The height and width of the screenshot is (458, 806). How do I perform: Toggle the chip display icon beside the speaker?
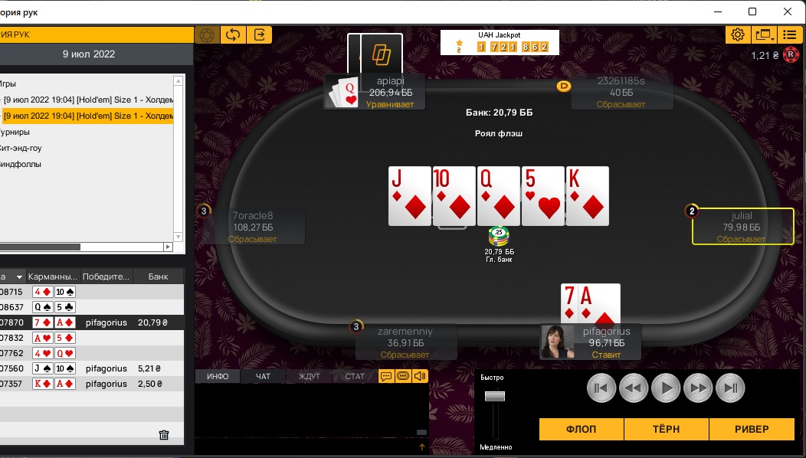point(403,376)
